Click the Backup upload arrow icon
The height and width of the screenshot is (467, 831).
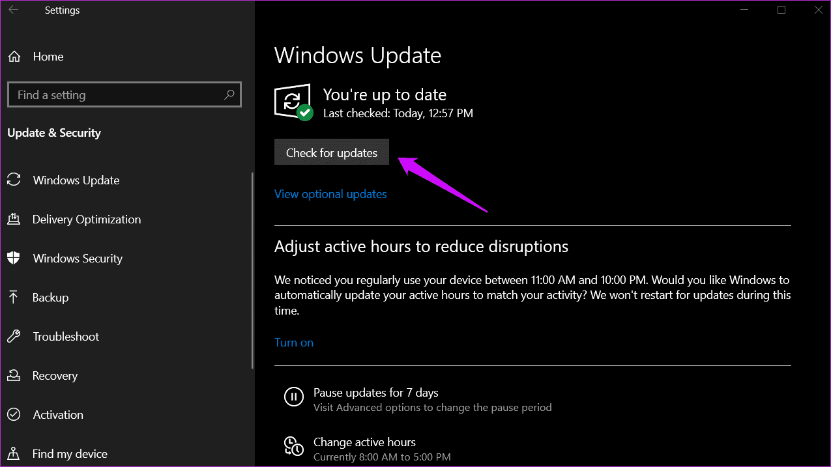pyautogui.click(x=14, y=298)
